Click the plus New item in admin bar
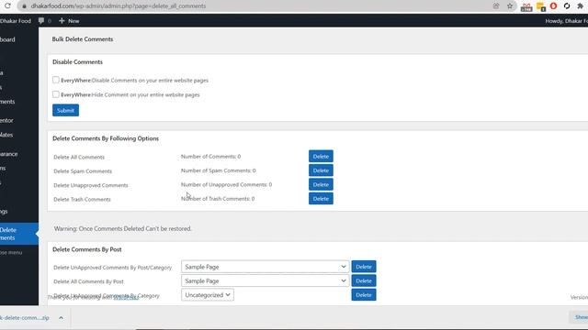This screenshot has width=588, height=330. click(69, 21)
